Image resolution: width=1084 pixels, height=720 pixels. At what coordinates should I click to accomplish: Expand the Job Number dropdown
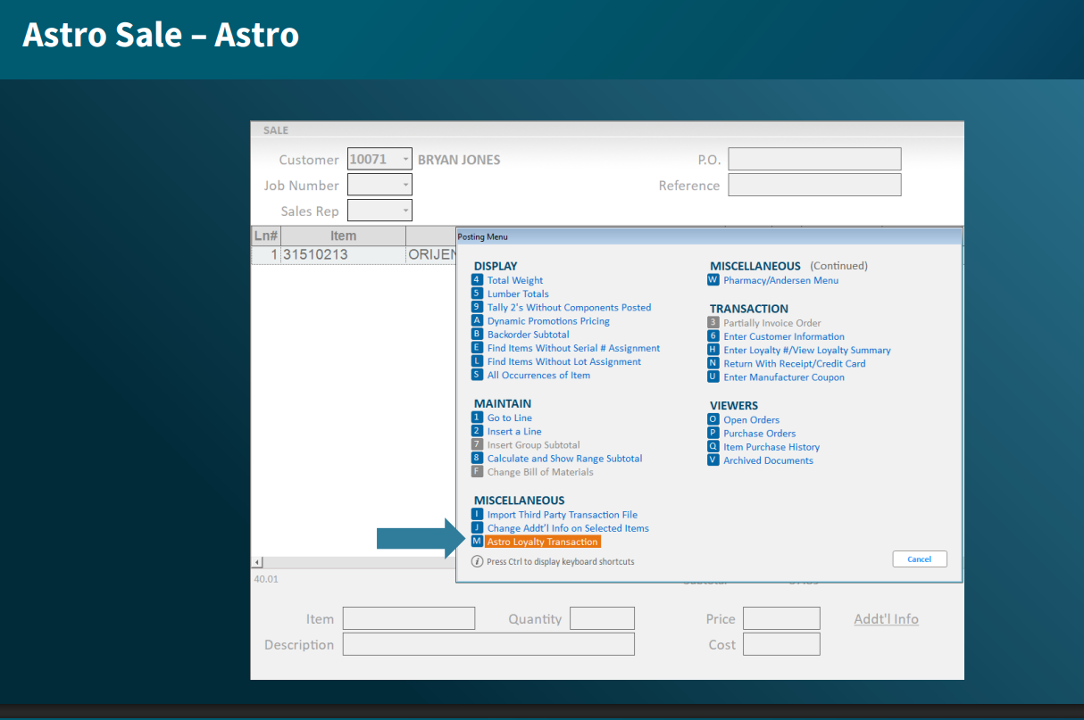405,186
